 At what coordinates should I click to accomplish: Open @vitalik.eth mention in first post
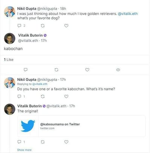128,14
